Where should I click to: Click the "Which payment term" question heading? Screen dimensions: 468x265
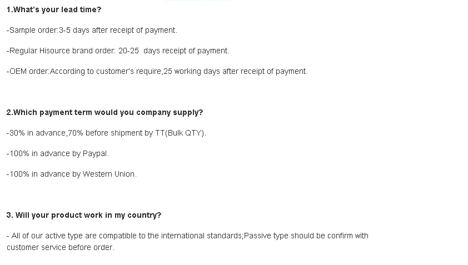[104, 112]
